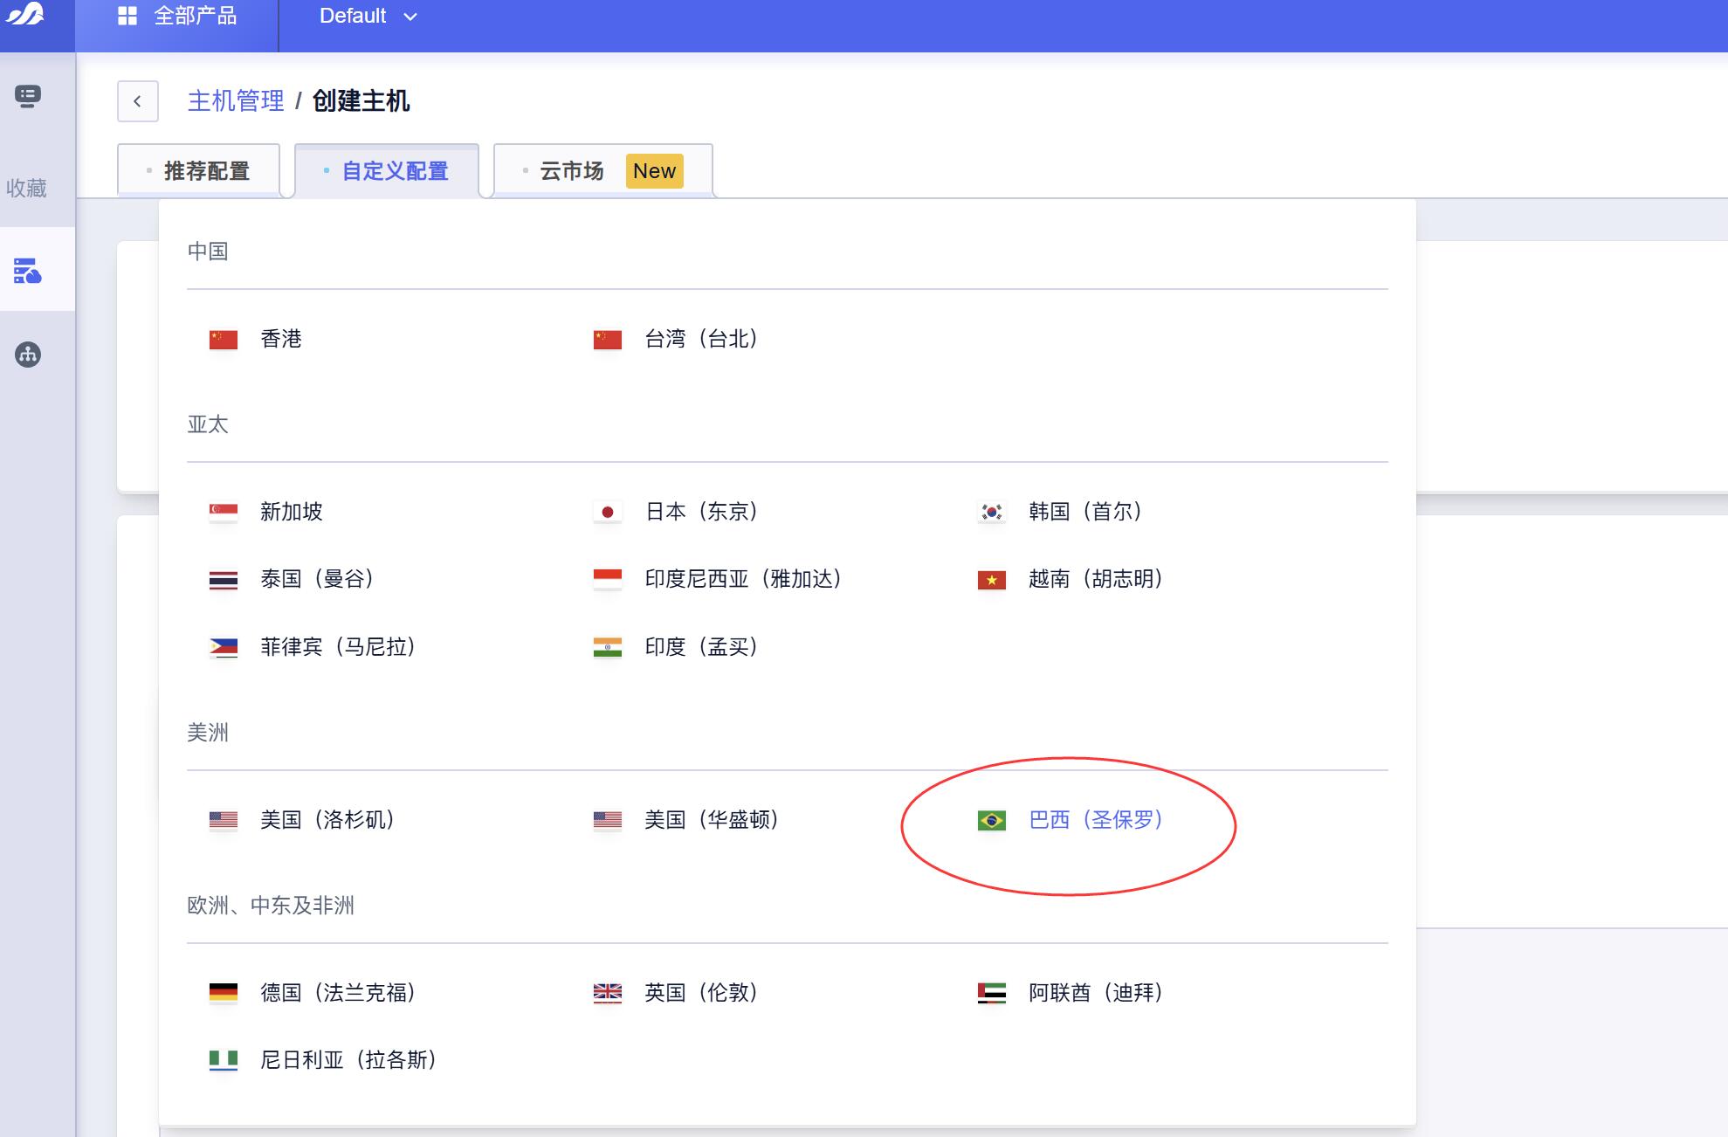Go to 主机管理 breadcrumb link
Viewport: 1728px width, 1137px height.
(x=236, y=101)
